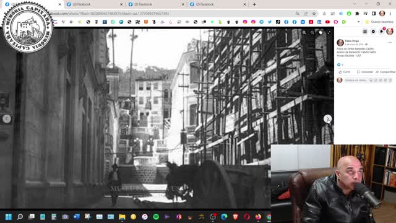
Task: Switch to the second Facebook browser tab
Action: pyautogui.click(x=95, y=4)
